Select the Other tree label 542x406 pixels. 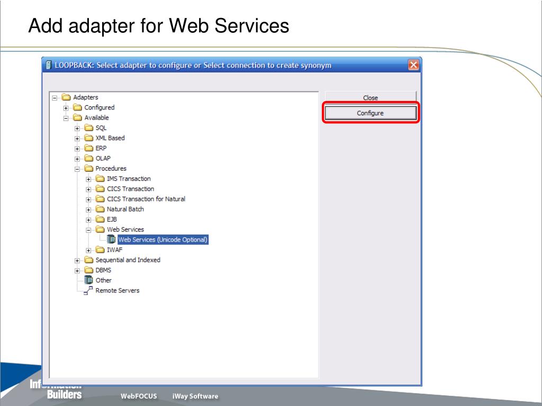click(104, 280)
